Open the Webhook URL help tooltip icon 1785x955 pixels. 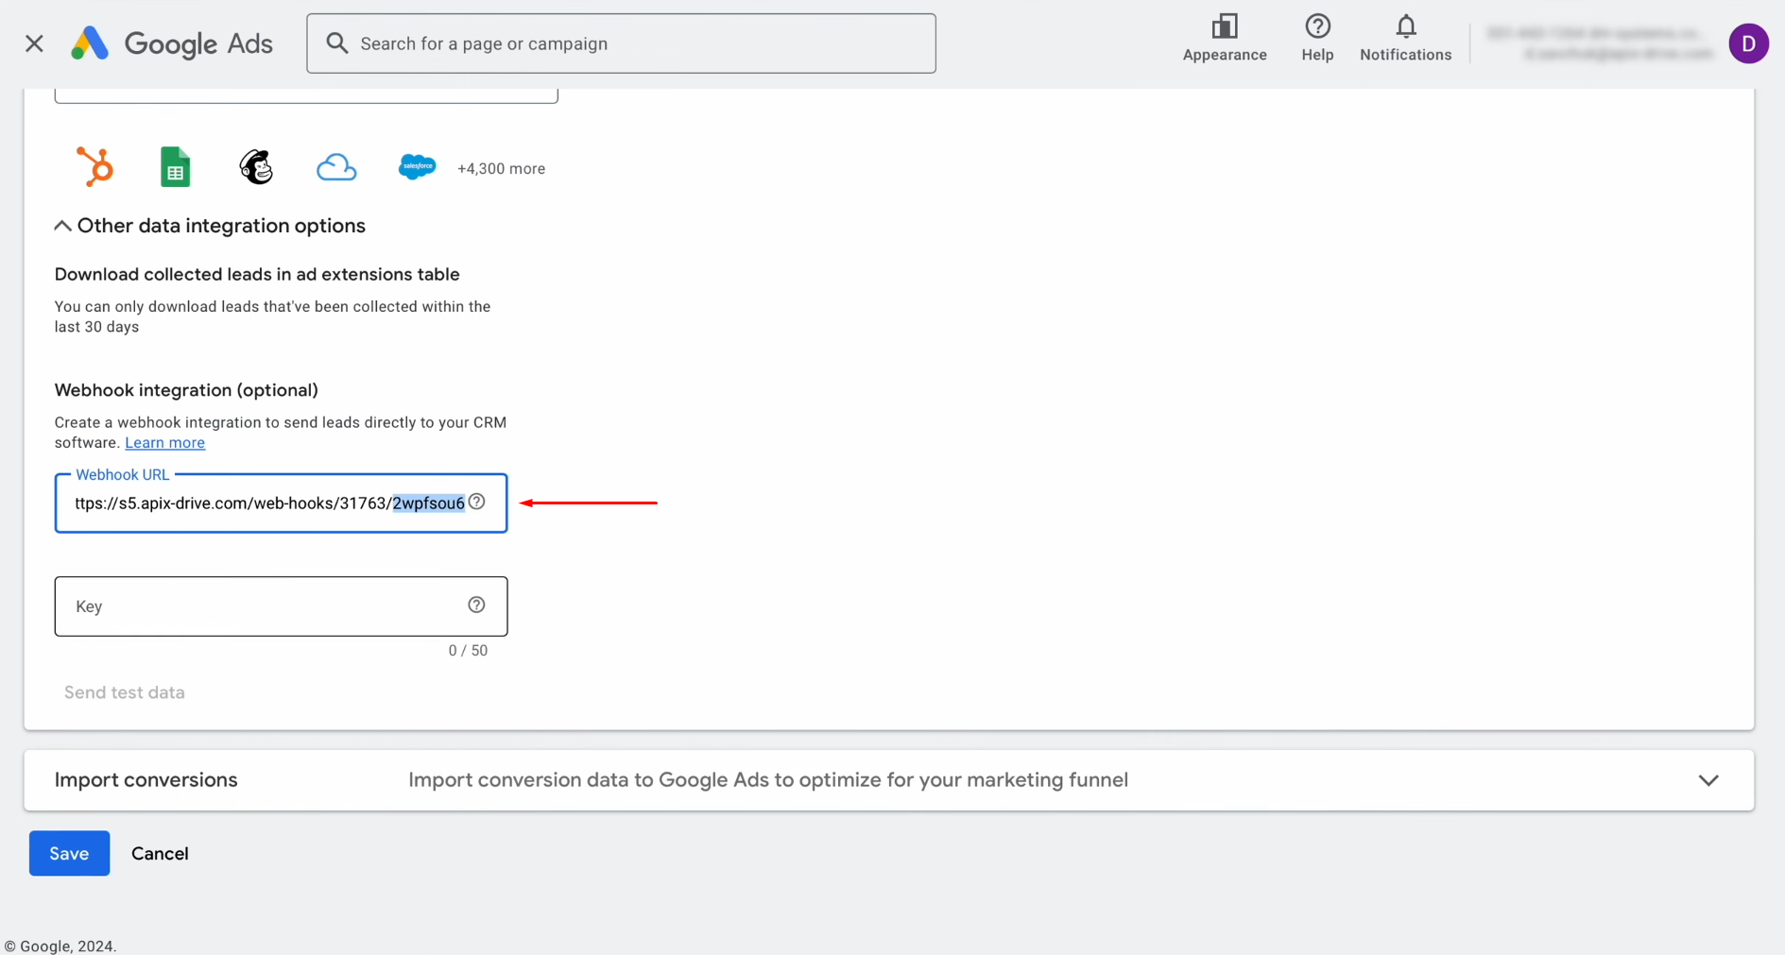[477, 502]
